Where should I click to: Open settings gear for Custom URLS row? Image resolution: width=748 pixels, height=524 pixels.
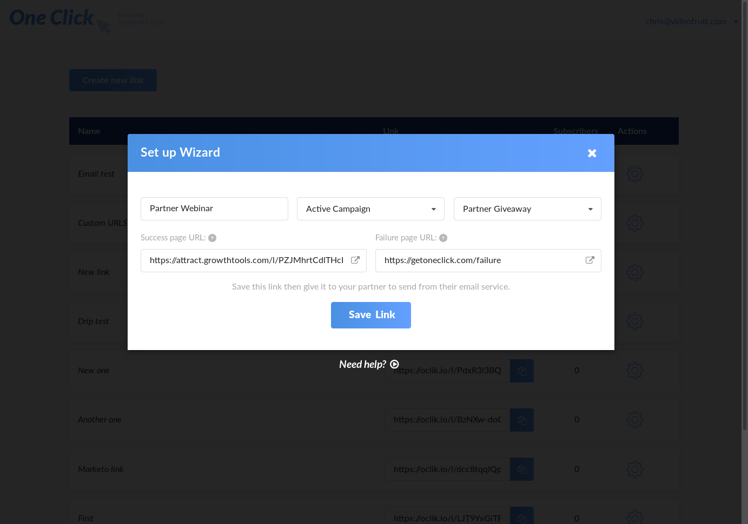click(x=635, y=223)
